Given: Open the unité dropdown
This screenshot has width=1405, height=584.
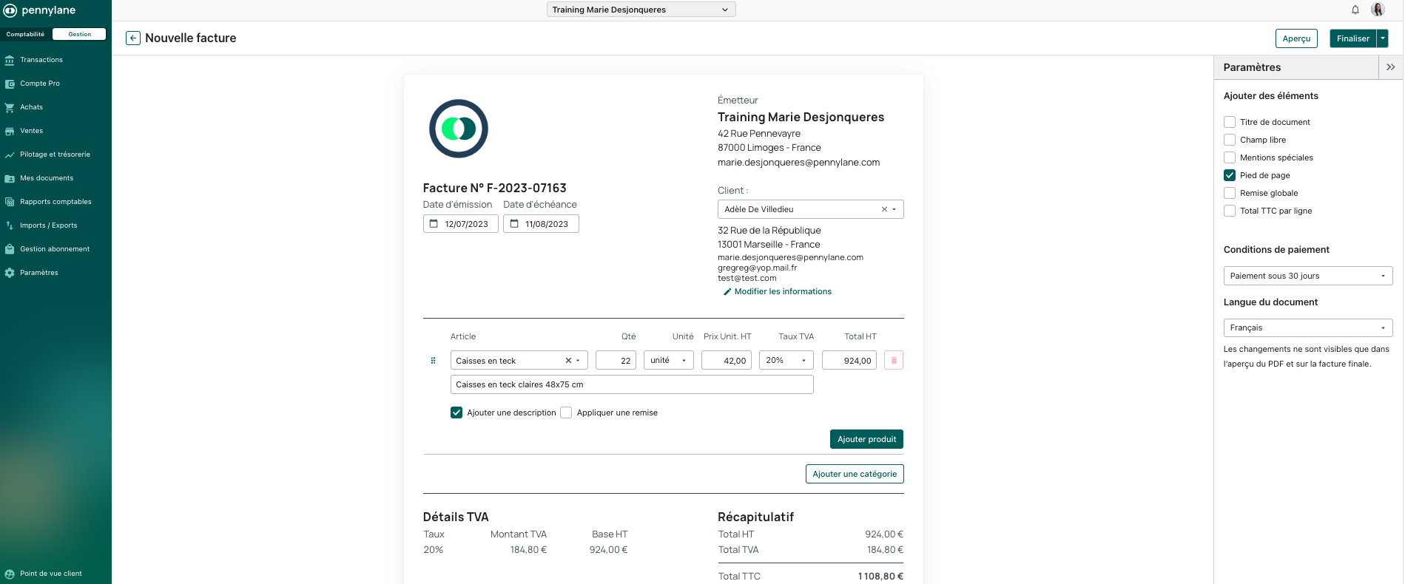Looking at the screenshot, I should coord(669,360).
